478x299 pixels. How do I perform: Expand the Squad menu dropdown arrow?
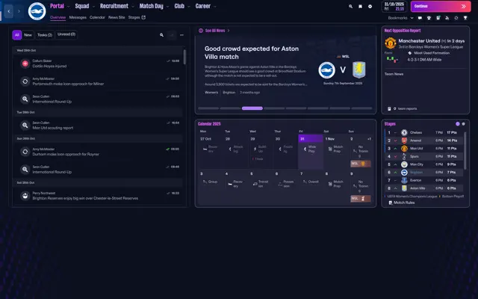(x=93, y=7)
